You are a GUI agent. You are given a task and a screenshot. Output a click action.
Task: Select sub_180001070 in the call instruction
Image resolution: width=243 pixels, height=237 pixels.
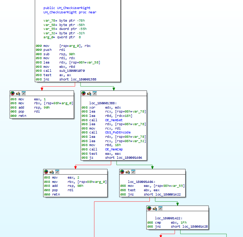pyautogui.click(x=72, y=71)
